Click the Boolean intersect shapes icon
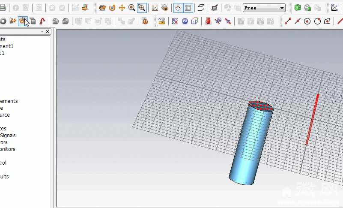This screenshot has width=343, height=208. pyautogui.click(x=98, y=21)
